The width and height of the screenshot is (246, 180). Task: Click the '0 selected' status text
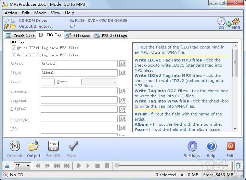pyautogui.click(x=166, y=175)
